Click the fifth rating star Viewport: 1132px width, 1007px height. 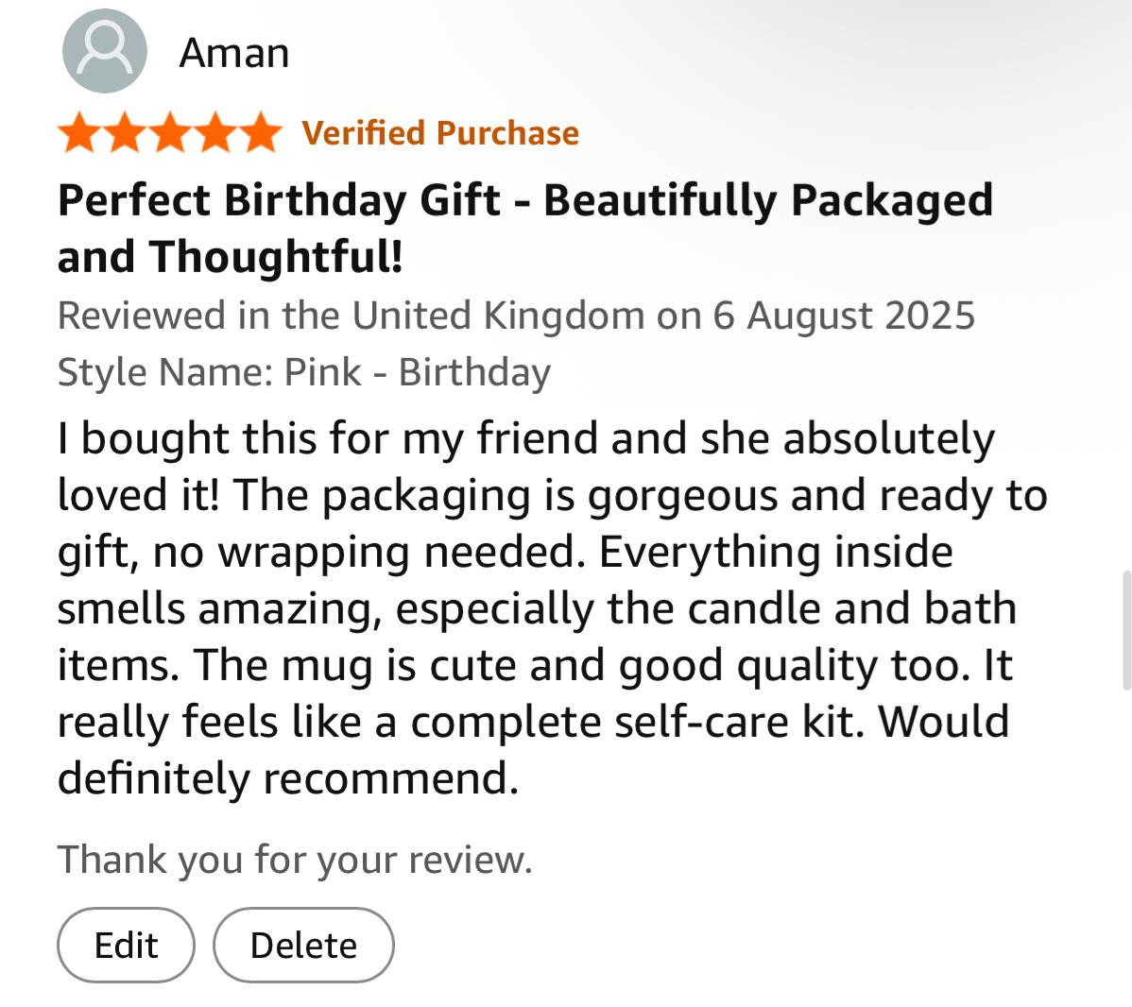point(258,134)
